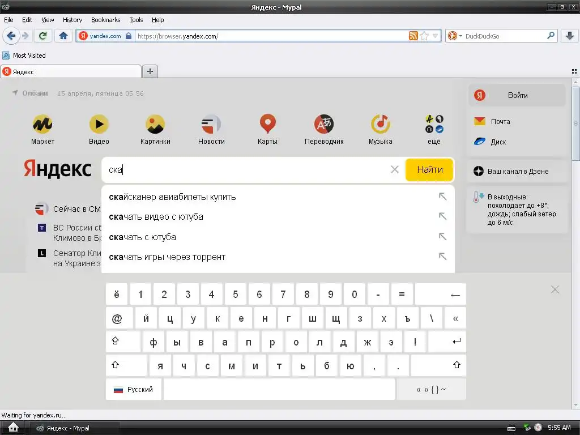
Task: Go back with the browser Back arrow
Action: point(11,36)
